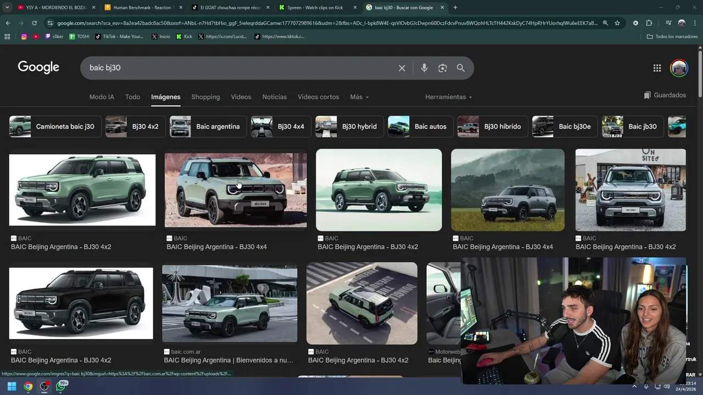Open Google Lens image search
Image resolution: width=703 pixels, height=395 pixels.
(x=443, y=68)
